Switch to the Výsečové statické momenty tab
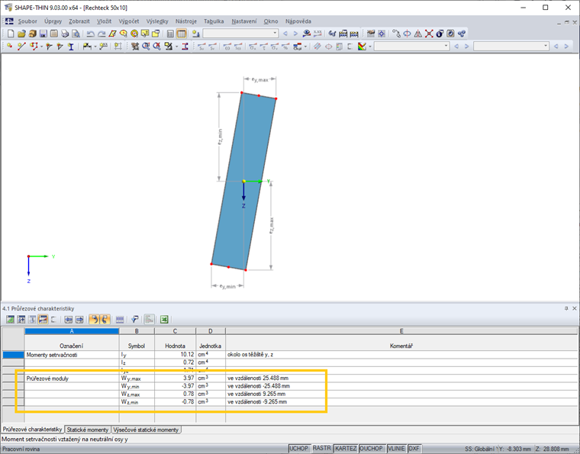The width and height of the screenshot is (580, 454). (146, 430)
